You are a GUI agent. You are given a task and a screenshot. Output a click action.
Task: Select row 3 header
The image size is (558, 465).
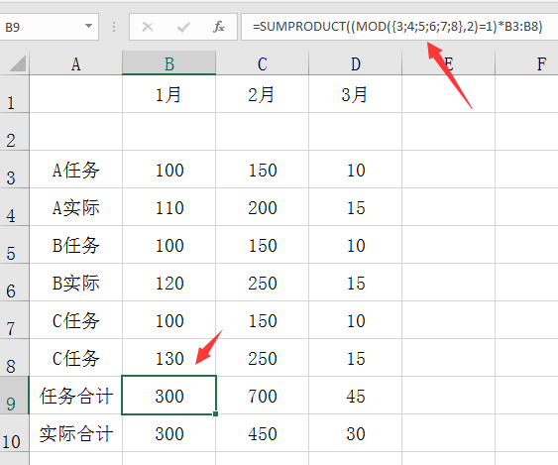click(14, 170)
